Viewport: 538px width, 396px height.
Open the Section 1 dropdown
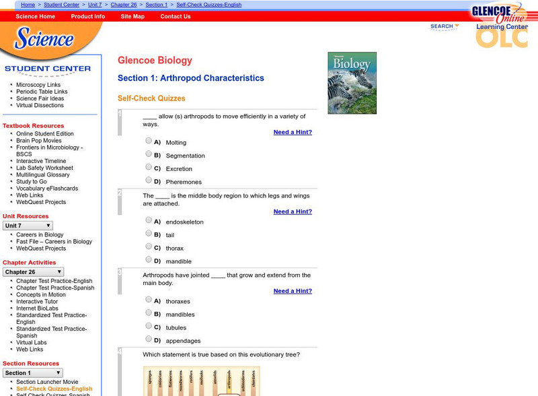pos(31,372)
